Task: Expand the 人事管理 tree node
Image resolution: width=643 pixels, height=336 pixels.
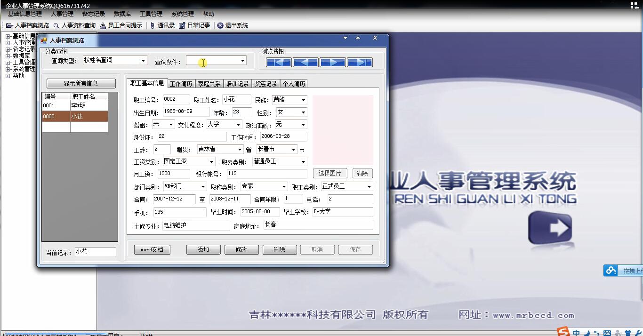Action: (8, 42)
